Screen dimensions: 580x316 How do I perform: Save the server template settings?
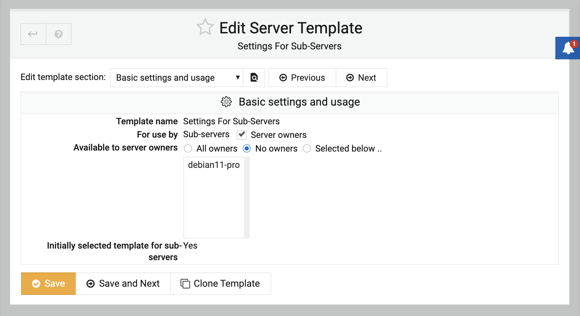coord(48,283)
